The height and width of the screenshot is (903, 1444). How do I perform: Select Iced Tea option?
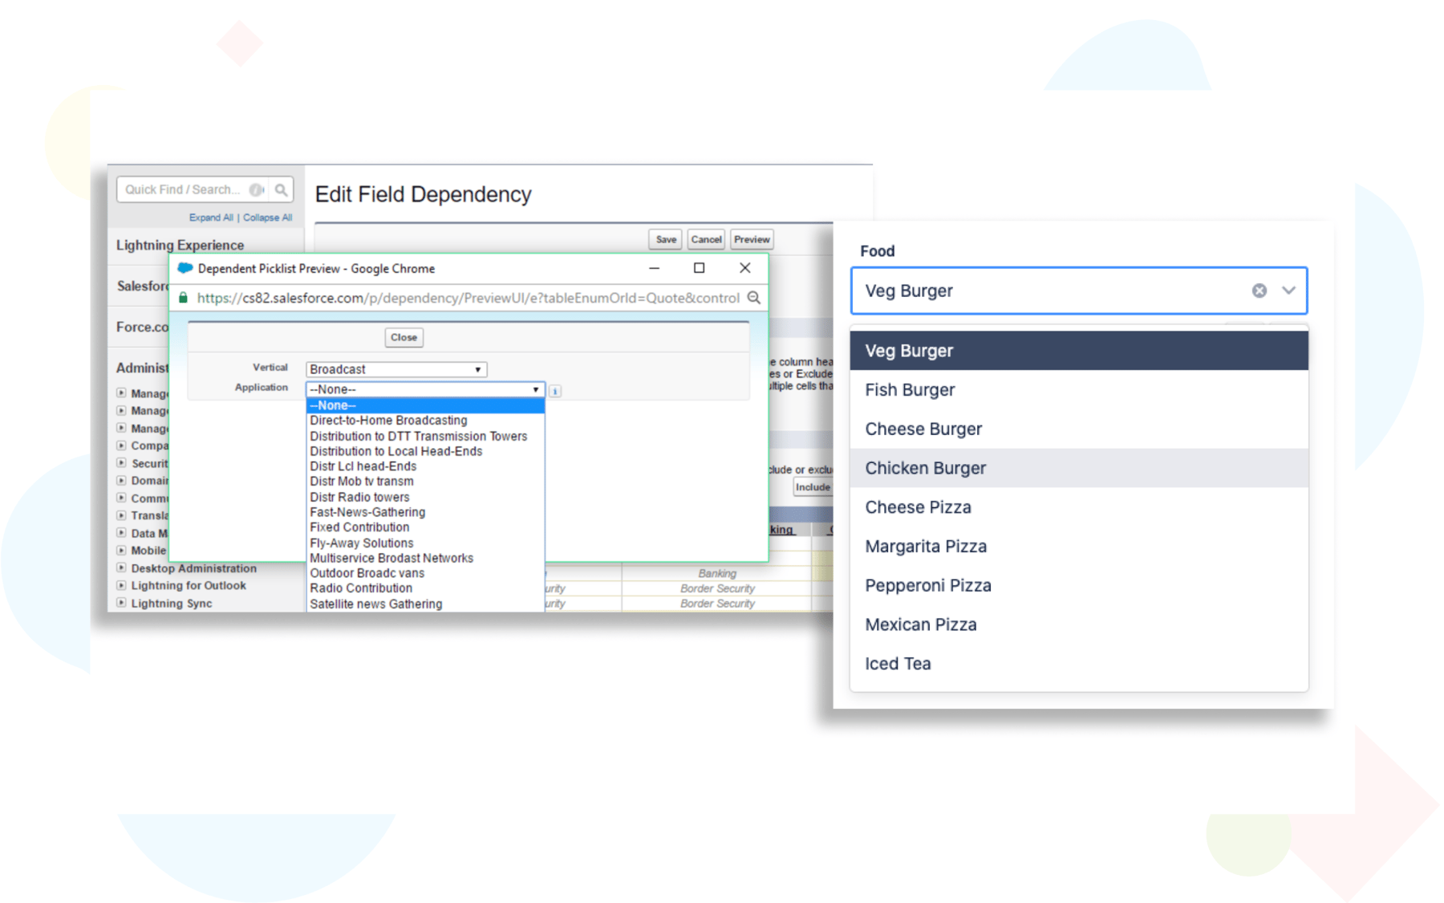coord(898,664)
